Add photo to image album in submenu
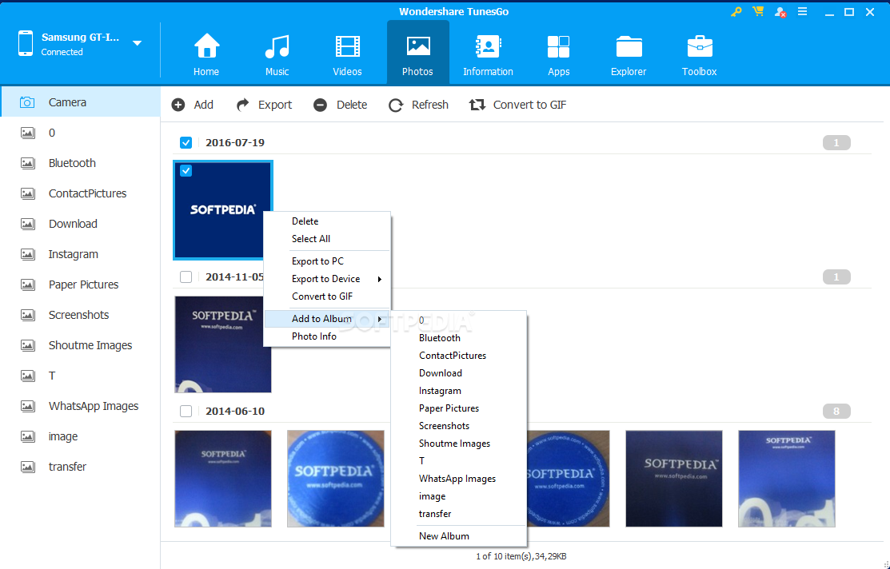The width and height of the screenshot is (890, 569). click(x=459, y=495)
